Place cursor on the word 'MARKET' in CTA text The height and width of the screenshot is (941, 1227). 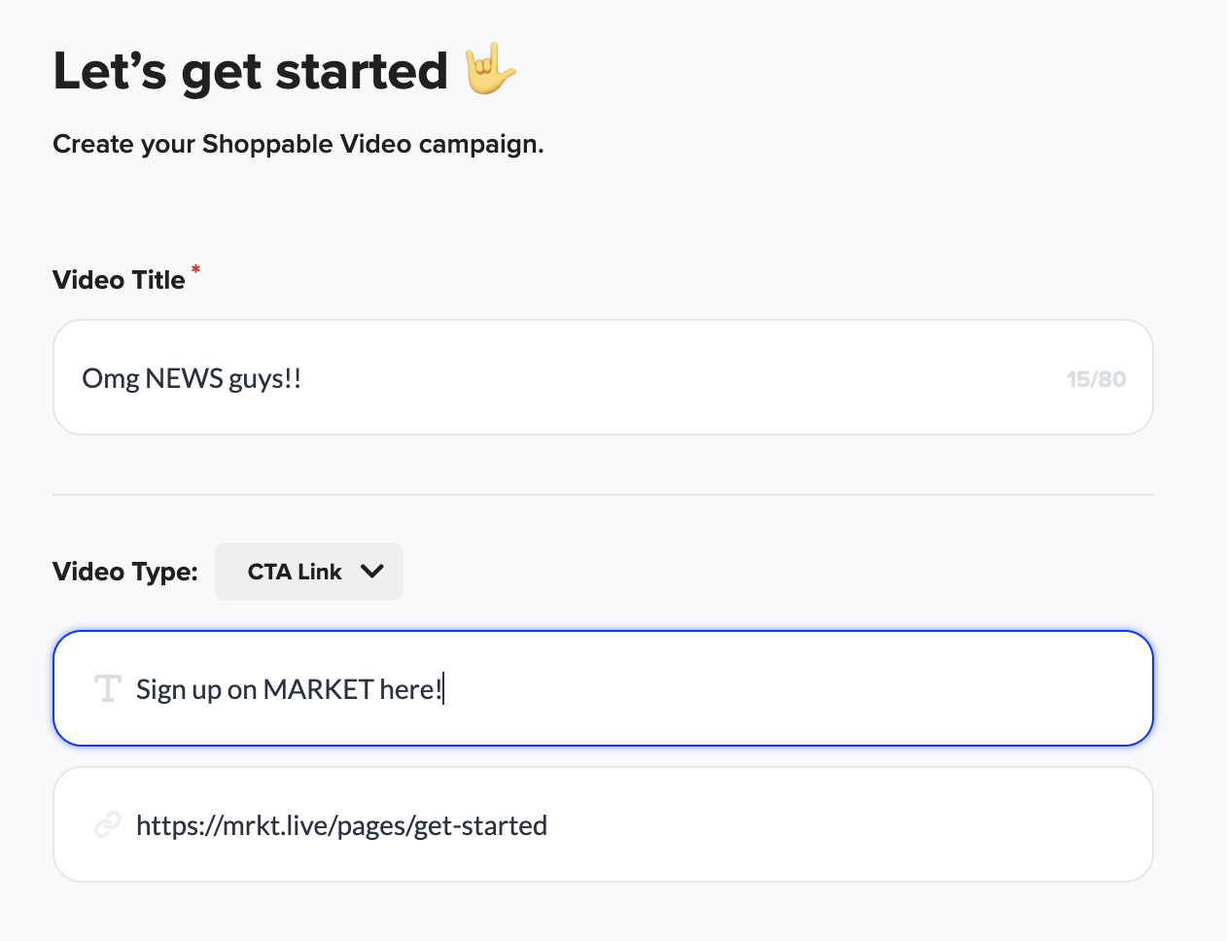pos(318,689)
